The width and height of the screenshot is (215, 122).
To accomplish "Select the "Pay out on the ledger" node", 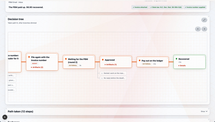I will [153, 62].
